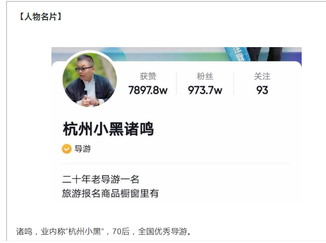
Task: Click the caption text 诸鸣，业内称“杭州小黑”
Action: [60, 232]
